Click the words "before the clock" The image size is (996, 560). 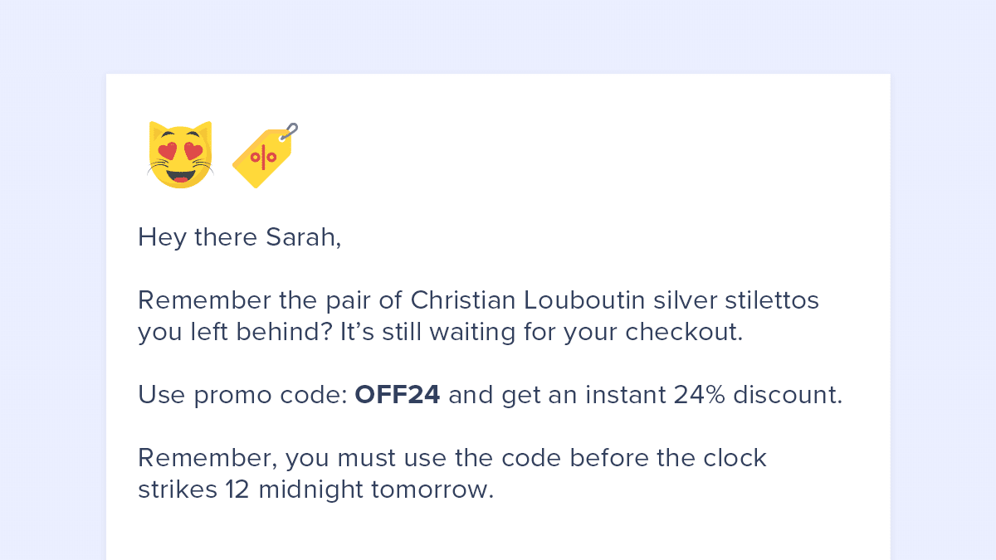(668, 458)
